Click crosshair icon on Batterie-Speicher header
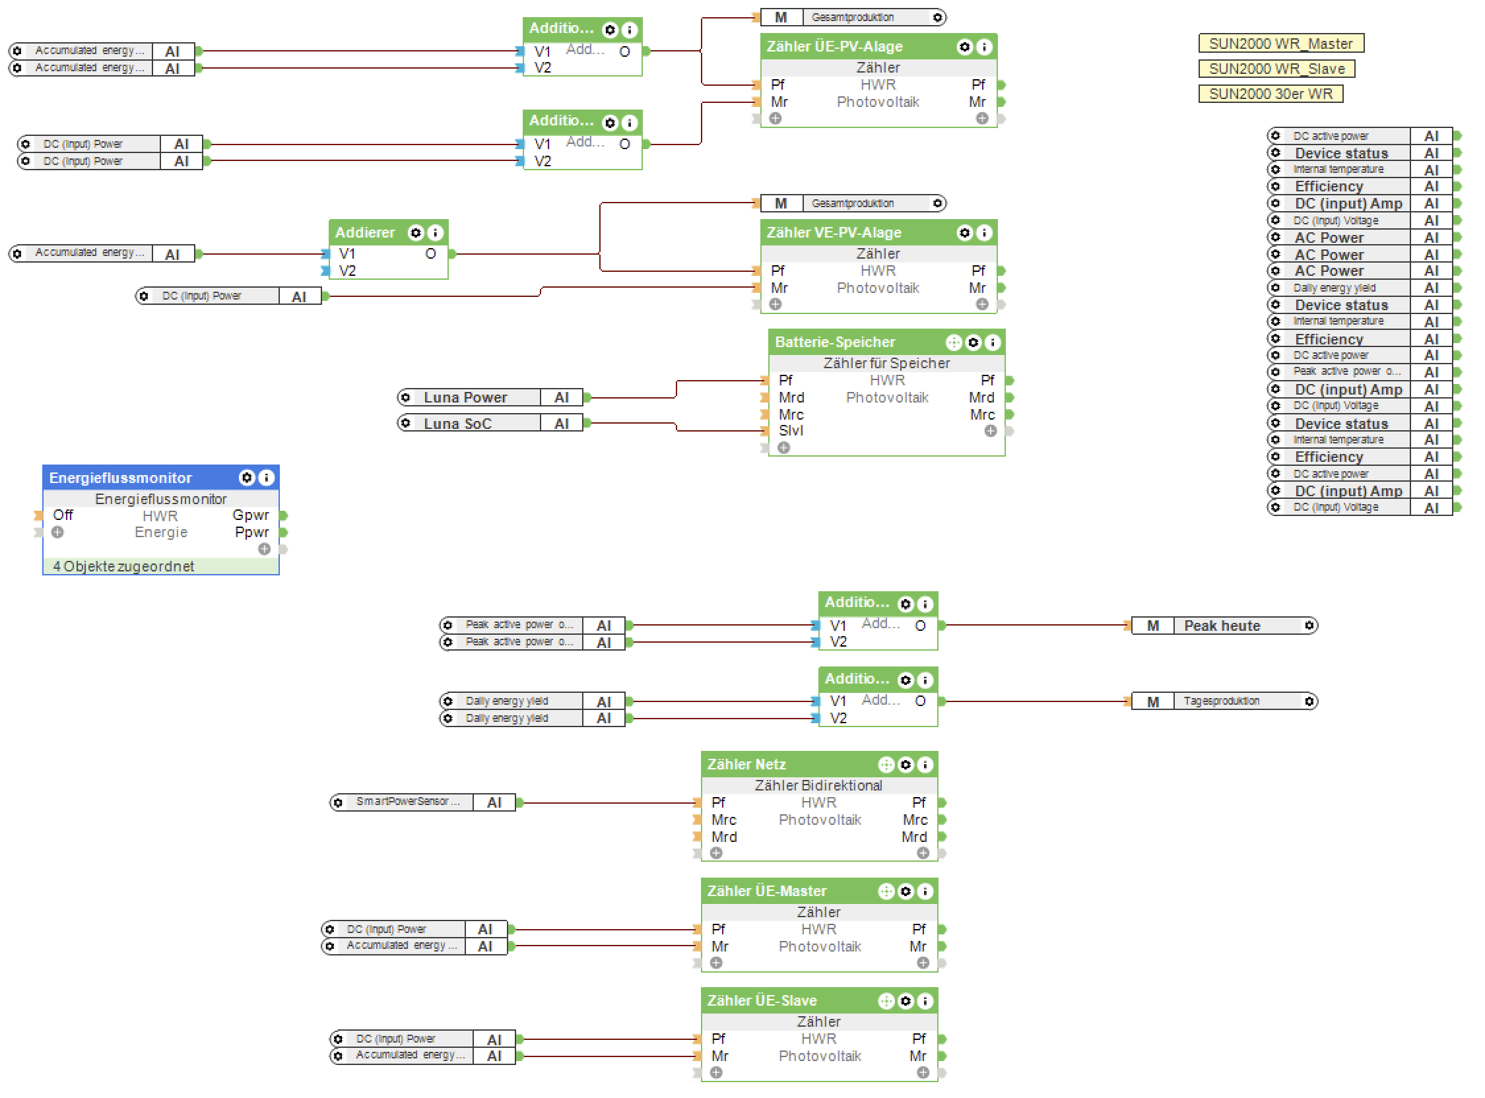The height and width of the screenshot is (1098, 1485). pos(953,342)
